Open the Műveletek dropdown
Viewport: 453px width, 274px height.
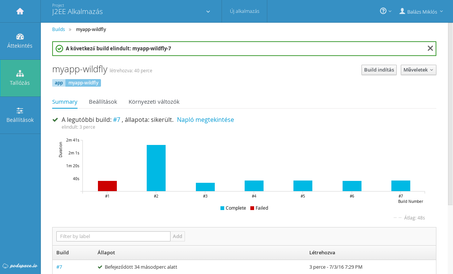418,70
